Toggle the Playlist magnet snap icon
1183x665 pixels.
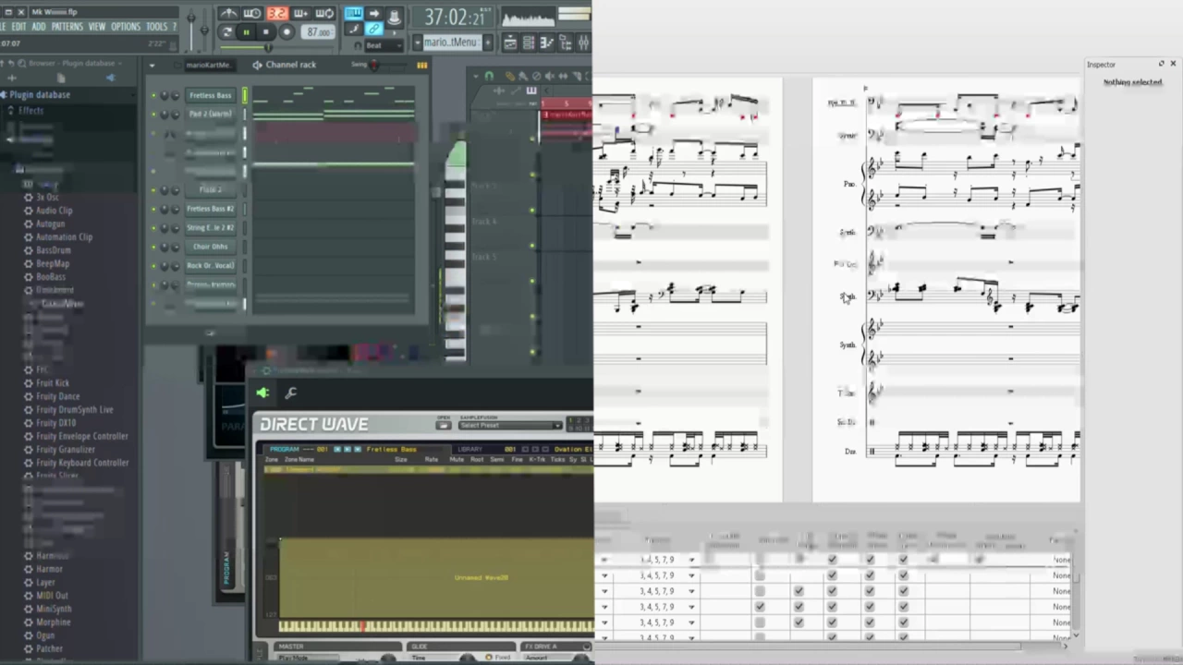pyautogui.click(x=489, y=76)
